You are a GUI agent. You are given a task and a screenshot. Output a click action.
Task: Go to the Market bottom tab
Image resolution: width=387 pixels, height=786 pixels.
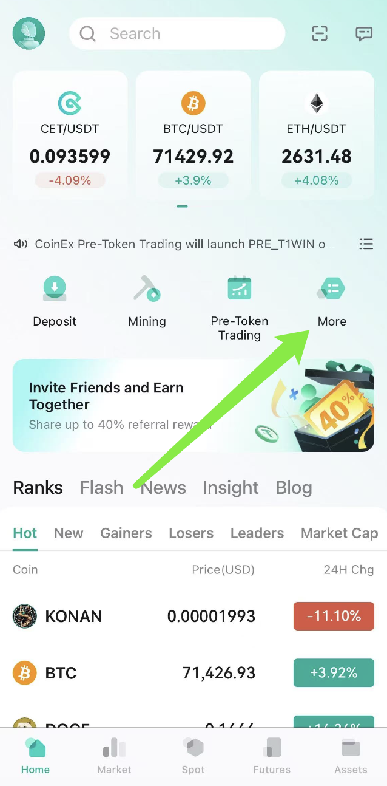[x=114, y=756]
